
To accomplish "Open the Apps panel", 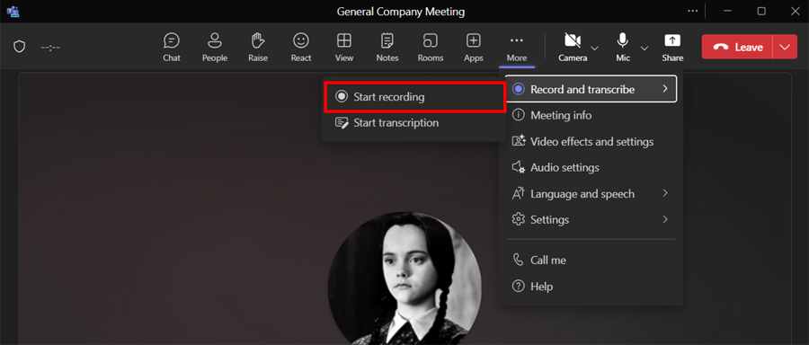I will click(x=473, y=47).
